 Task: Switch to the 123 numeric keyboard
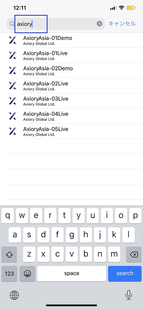pos(9,274)
